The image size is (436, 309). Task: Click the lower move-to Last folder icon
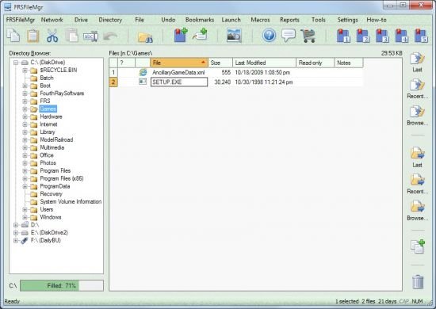coord(417,153)
